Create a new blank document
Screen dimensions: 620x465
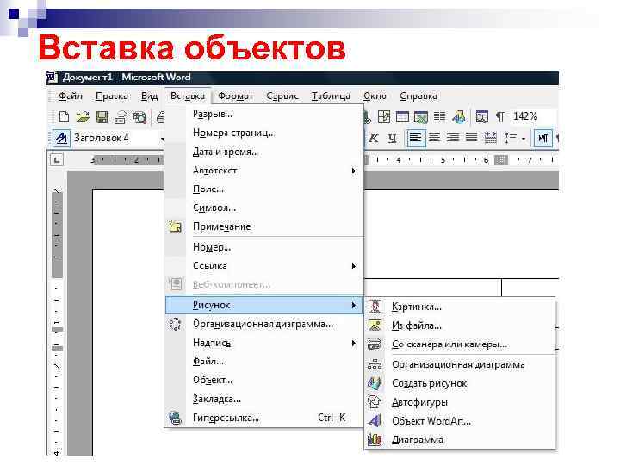(x=64, y=116)
